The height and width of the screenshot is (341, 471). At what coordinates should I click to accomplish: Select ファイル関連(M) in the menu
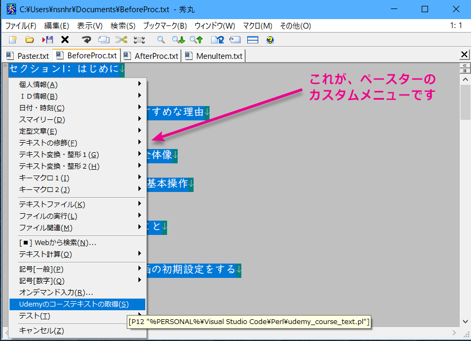click(77, 228)
